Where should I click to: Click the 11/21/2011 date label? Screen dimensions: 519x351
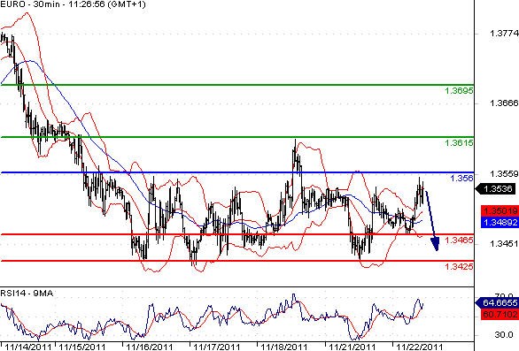pyautogui.click(x=352, y=347)
